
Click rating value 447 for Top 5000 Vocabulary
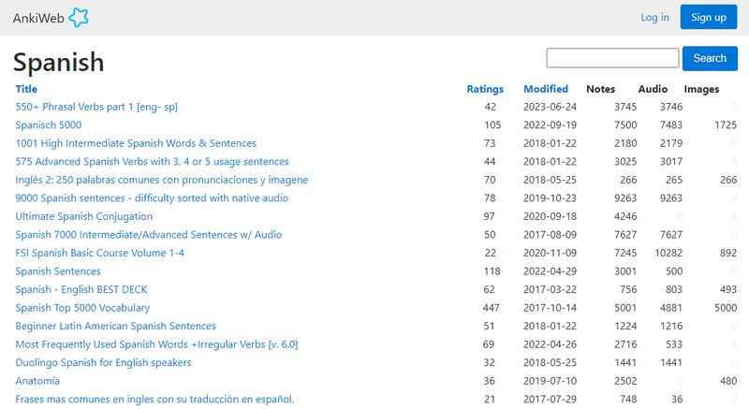(x=491, y=308)
